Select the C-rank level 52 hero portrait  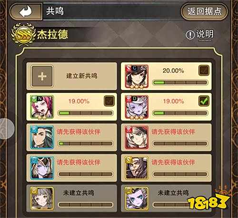[137, 77]
